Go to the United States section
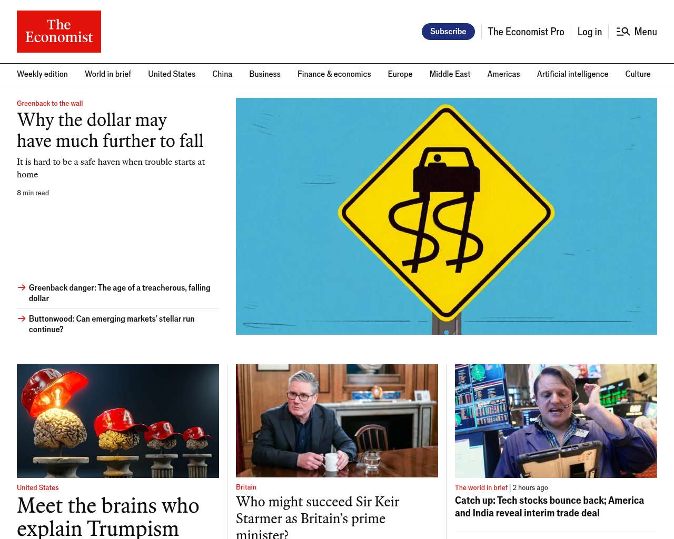674x539 pixels. pos(172,74)
